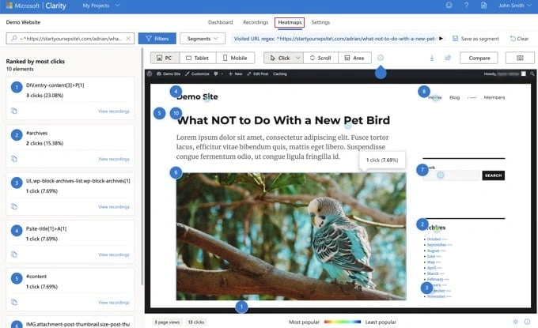Click the blue Filters button

(157, 38)
